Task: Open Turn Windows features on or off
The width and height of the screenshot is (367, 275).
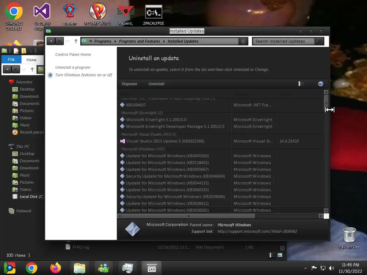Action: (x=84, y=75)
